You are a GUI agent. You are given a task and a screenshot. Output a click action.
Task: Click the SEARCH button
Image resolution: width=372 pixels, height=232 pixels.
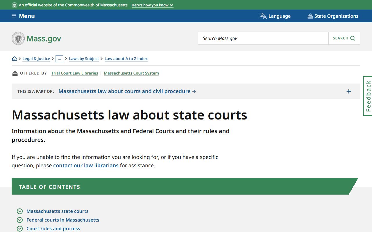click(344, 38)
